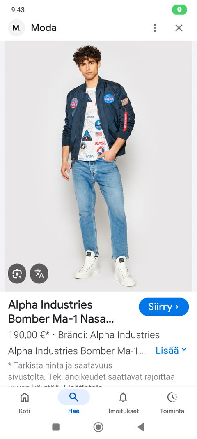This screenshot has height=439, width=197.
Task: Open the three-dot overflow menu
Action: [155, 28]
